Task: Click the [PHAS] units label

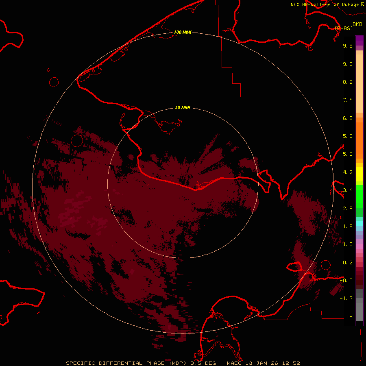Action: click(344, 28)
